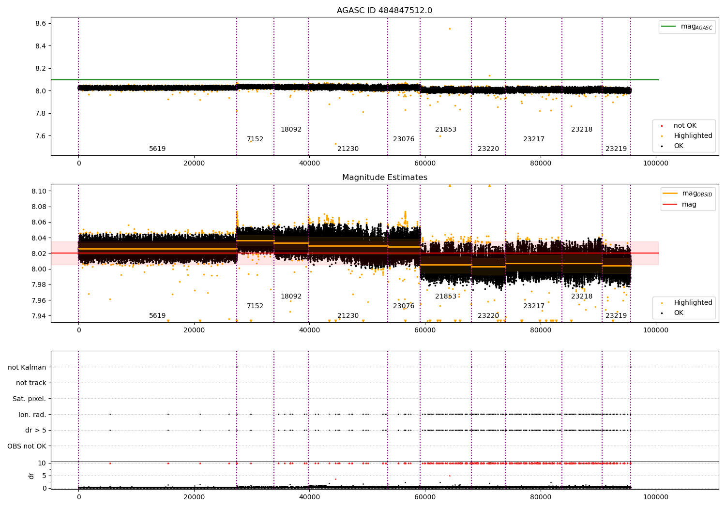This screenshot has width=726, height=508.
Task: Click OBSID label 21853 in the Magnitude Estimates plot
Action: [446, 297]
